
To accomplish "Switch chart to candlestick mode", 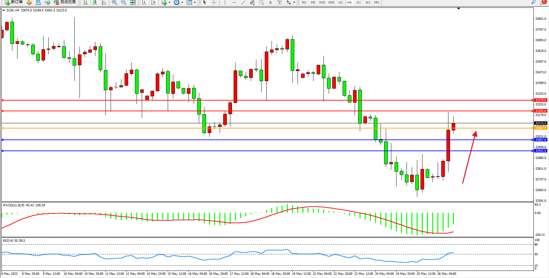I will click(x=95, y=3).
